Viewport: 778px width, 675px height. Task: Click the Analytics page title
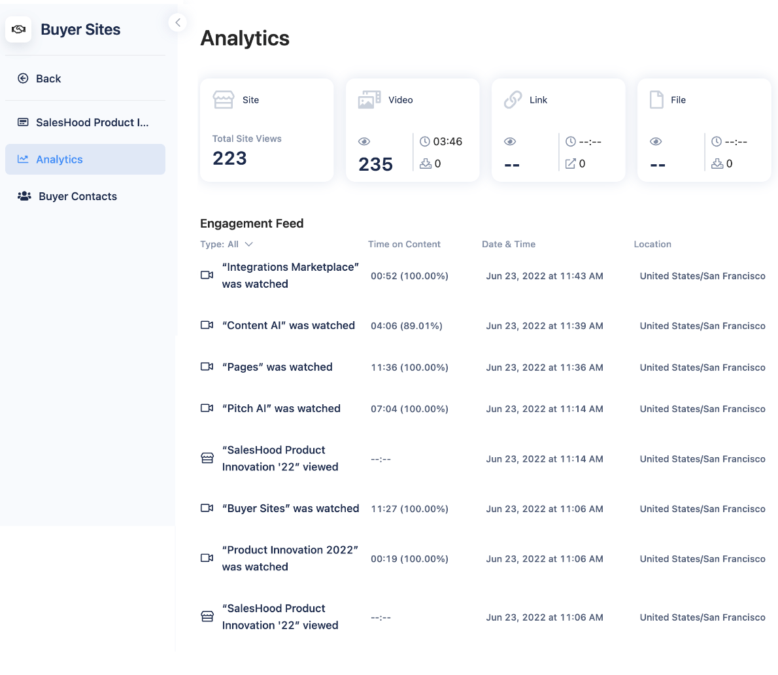pyautogui.click(x=245, y=38)
